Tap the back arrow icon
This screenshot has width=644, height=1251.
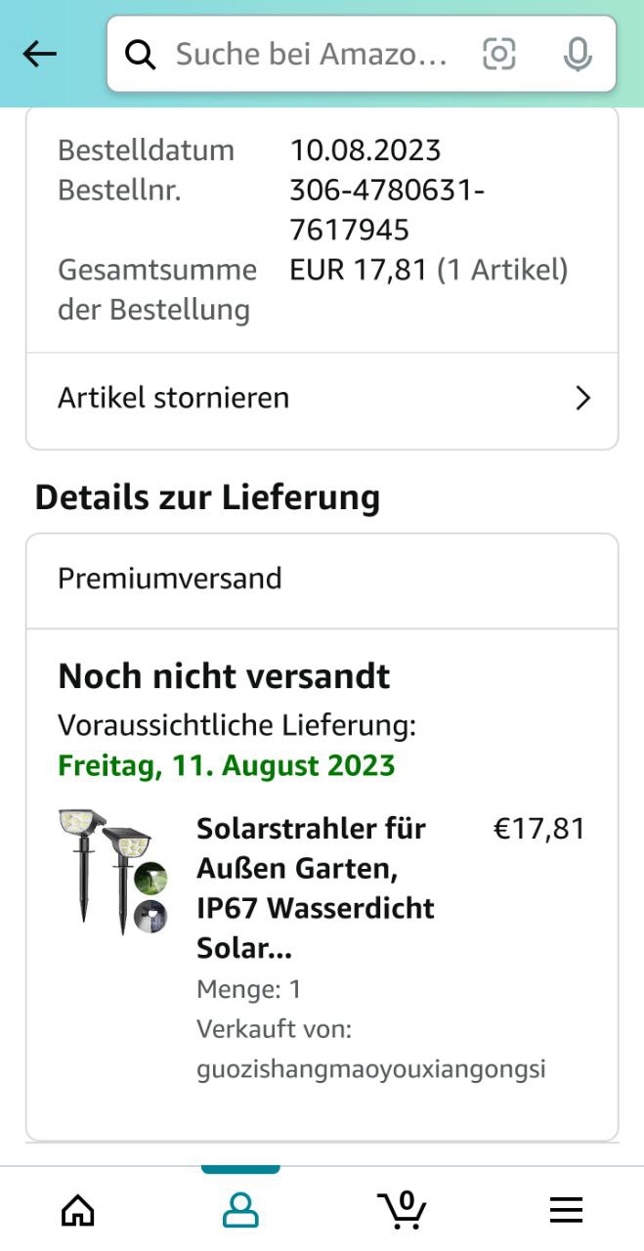(40, 55)
